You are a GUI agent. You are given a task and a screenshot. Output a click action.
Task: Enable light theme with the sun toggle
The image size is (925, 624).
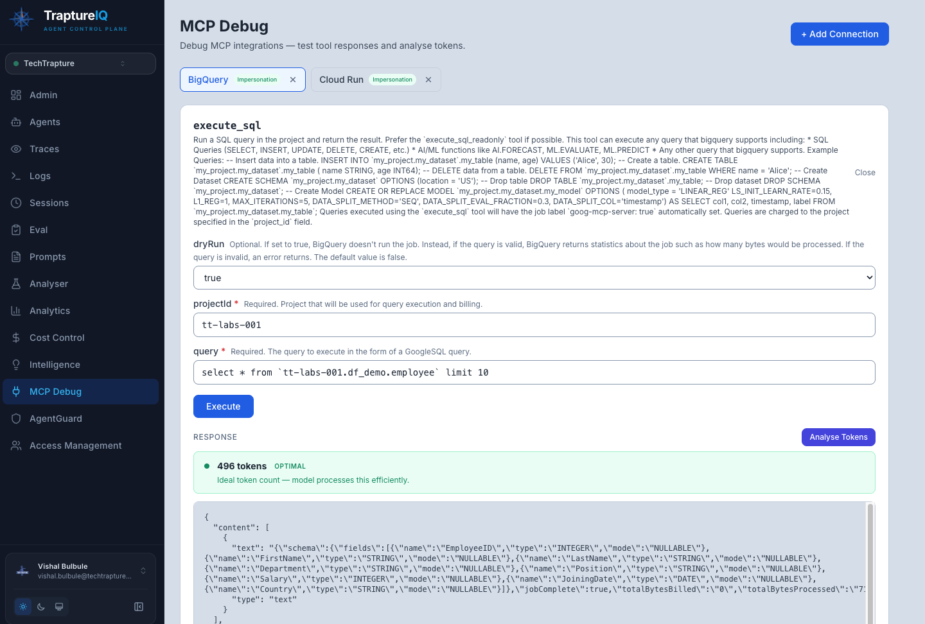[23, 606]
